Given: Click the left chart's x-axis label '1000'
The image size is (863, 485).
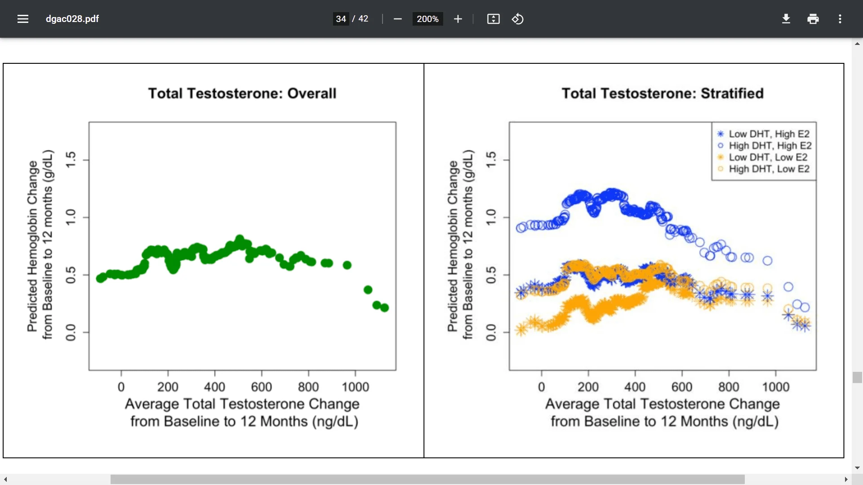Looking at the screenshot, I should click(x=355, y=387).
